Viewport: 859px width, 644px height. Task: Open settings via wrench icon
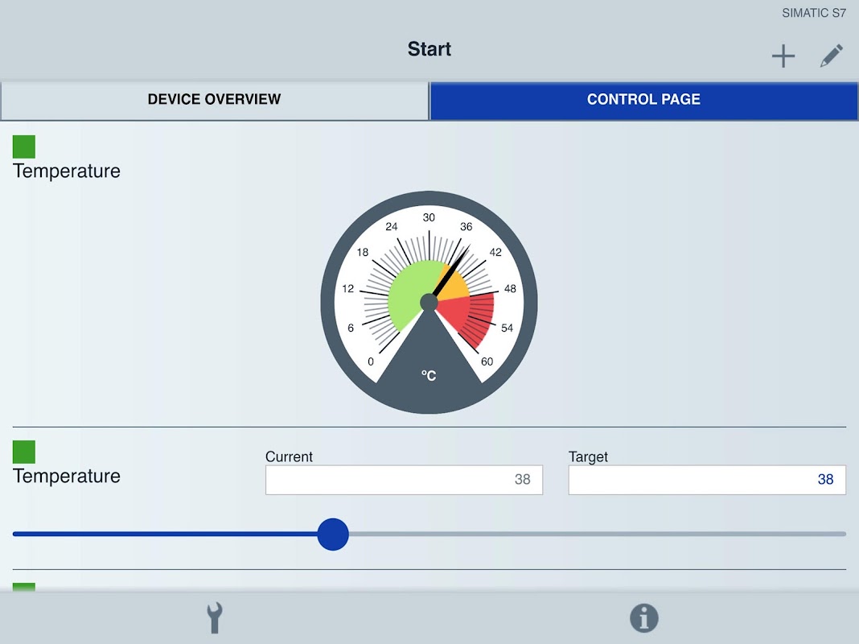tap(215, 618)
